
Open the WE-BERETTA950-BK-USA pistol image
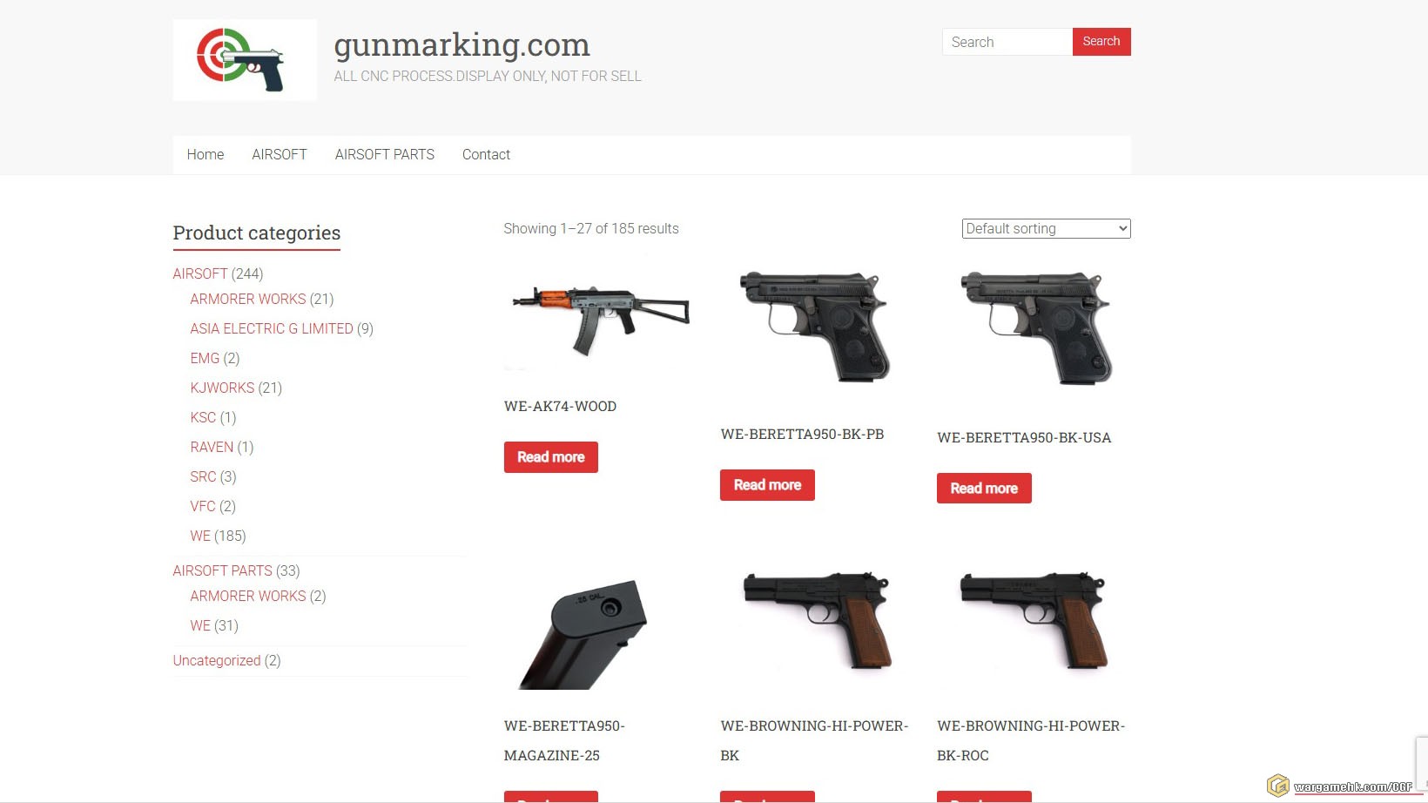(1034, 328)
